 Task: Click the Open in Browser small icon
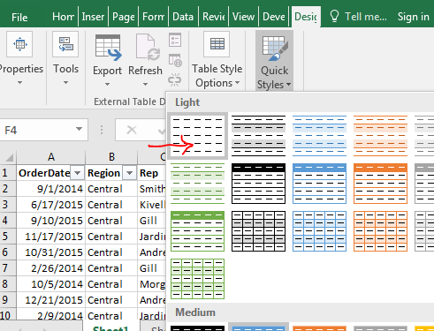tap(175, 60)
